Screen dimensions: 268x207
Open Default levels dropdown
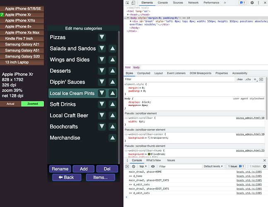point(213,166)
